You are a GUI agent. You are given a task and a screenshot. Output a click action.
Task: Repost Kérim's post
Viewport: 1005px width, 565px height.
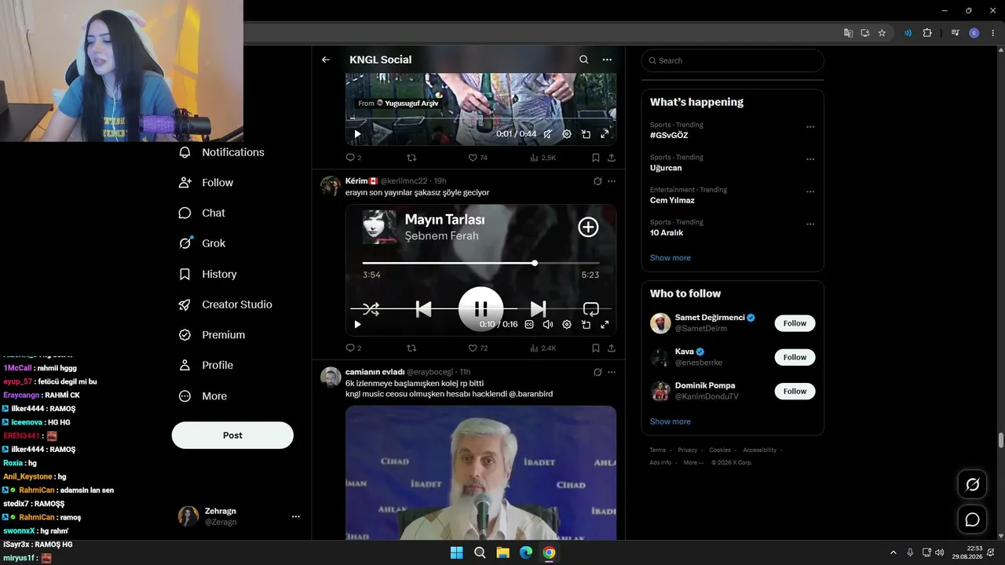pyautogui.click(x=411, y=348)
